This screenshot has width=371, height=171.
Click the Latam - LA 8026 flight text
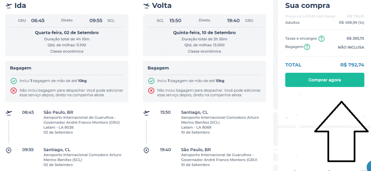[x=59, y=127]
